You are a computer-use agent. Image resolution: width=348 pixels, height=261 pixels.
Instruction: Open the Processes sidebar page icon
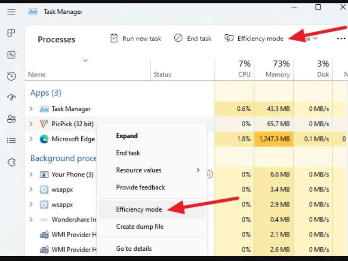pos(11,33)
